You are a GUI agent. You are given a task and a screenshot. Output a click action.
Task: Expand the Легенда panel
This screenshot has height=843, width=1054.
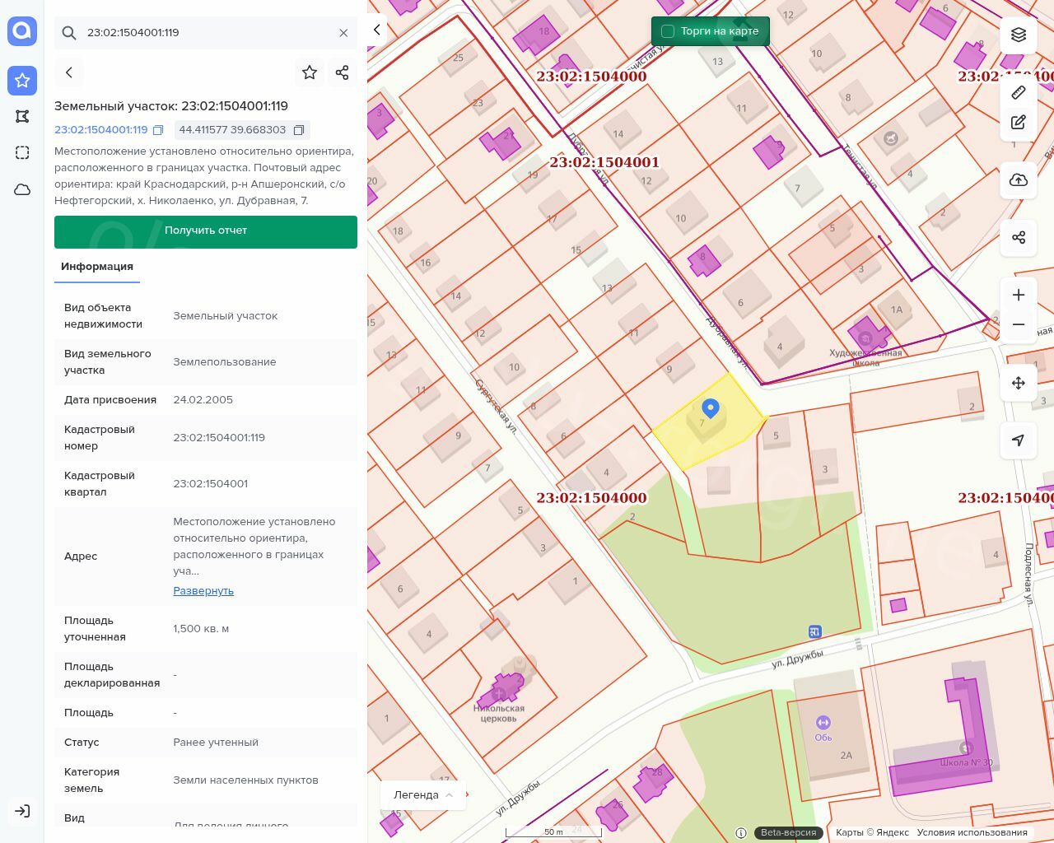[x=423, y=794]
